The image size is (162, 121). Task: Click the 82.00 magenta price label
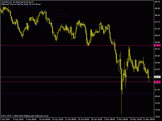[157, 82]
